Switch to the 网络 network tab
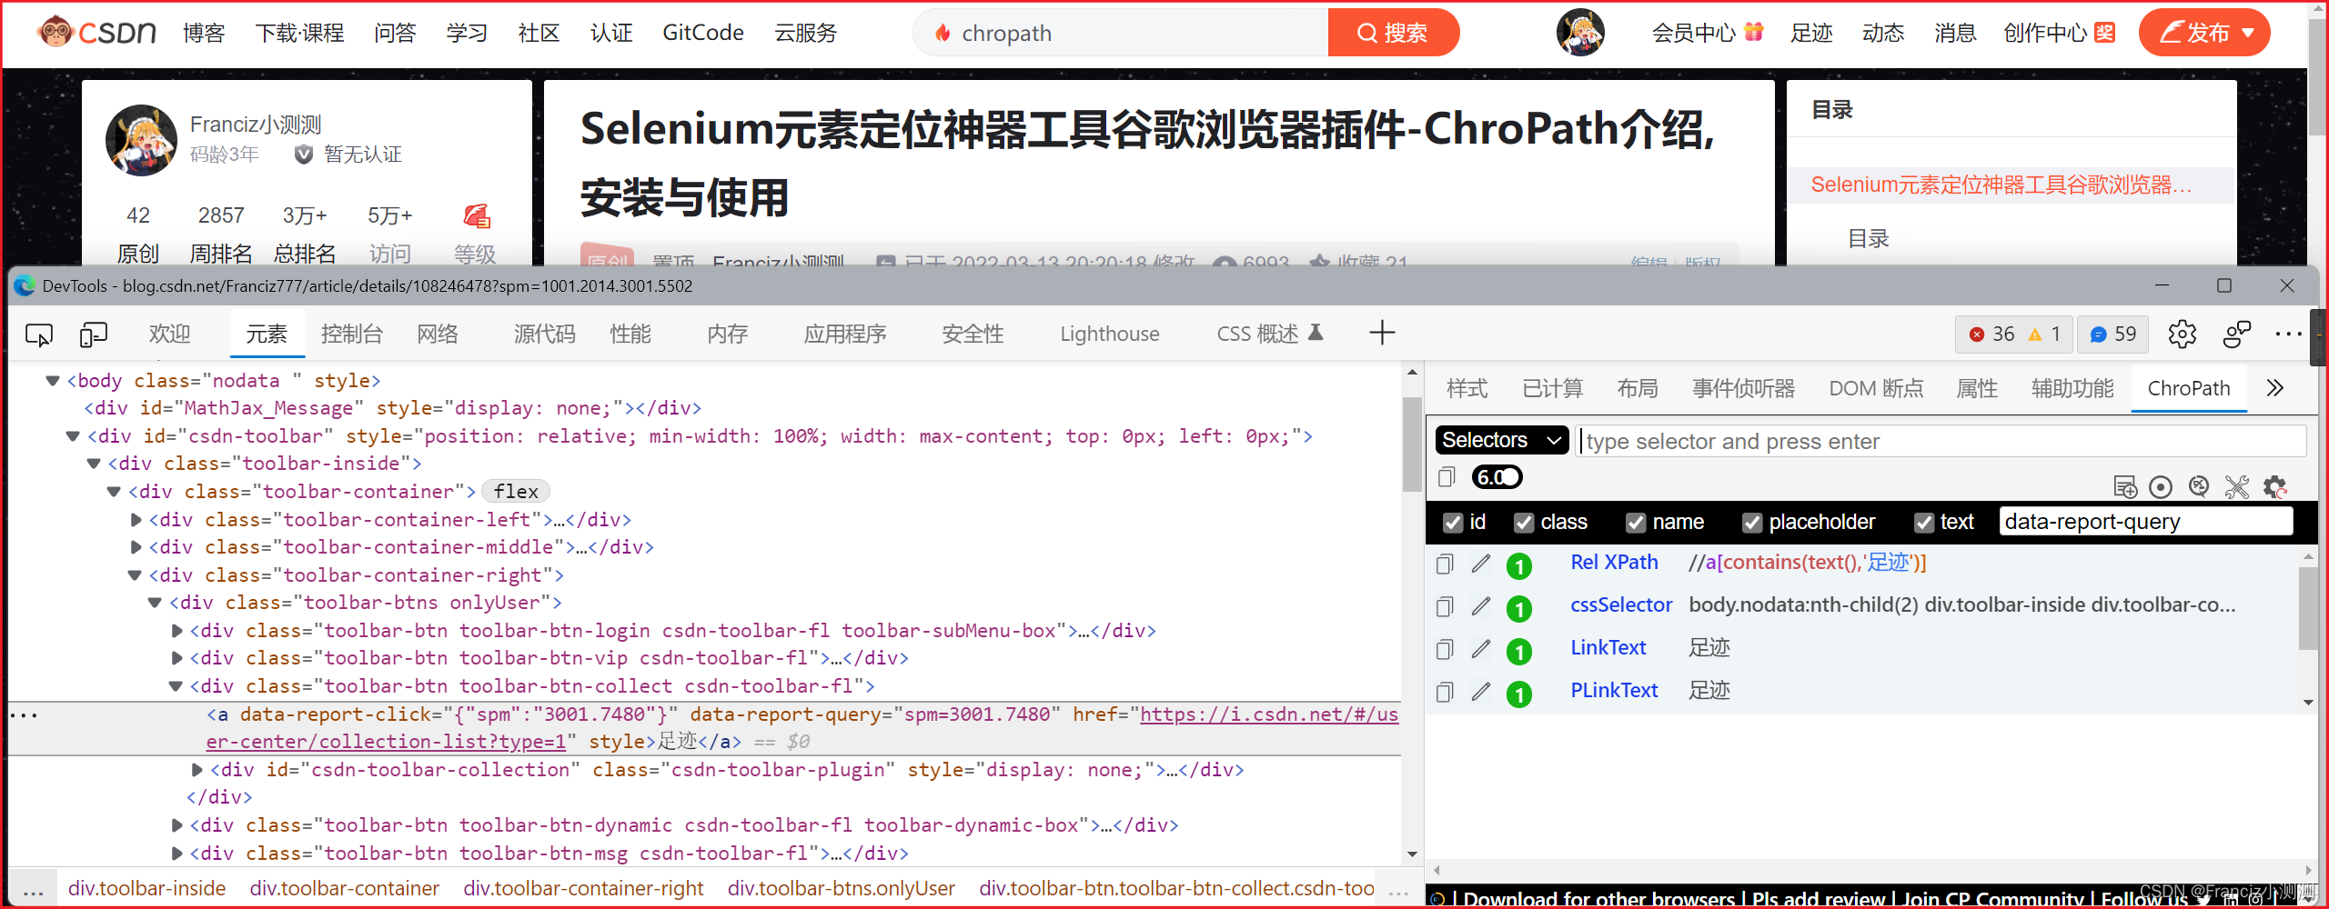Image resolution: width=2329 pixels, height=909 pixels. (x=438, y=334)
